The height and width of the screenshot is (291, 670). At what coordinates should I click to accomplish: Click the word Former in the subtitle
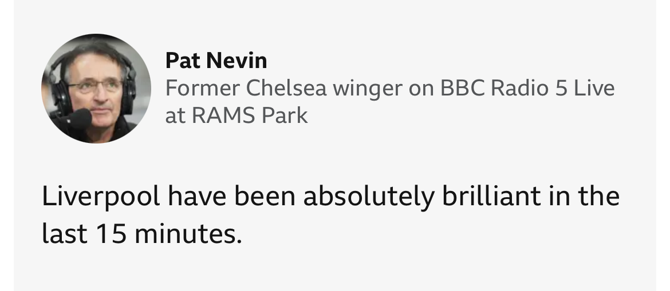point(202,89)
